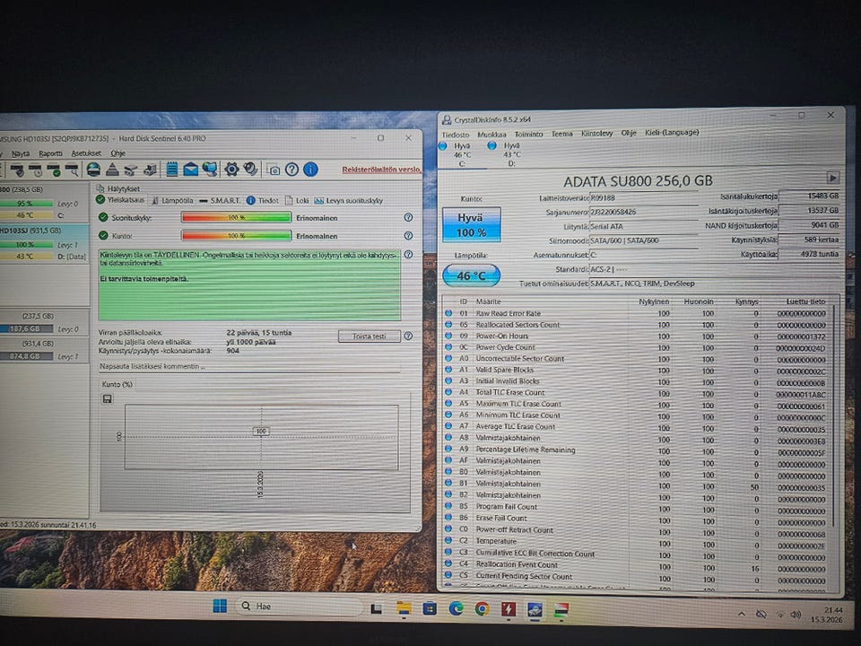
Task: Click the blue info icon in toolbar
Action: [x=310, y=170]
